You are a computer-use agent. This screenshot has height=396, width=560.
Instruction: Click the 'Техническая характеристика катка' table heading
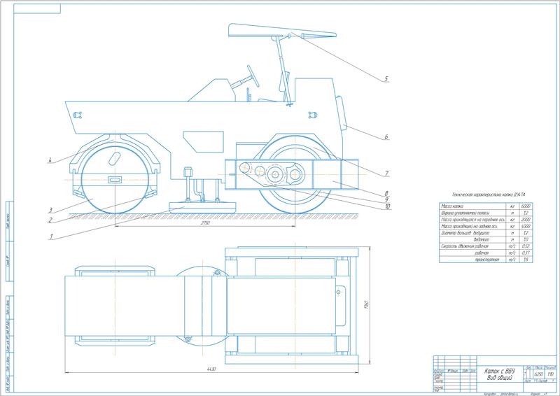click(489, 195)
